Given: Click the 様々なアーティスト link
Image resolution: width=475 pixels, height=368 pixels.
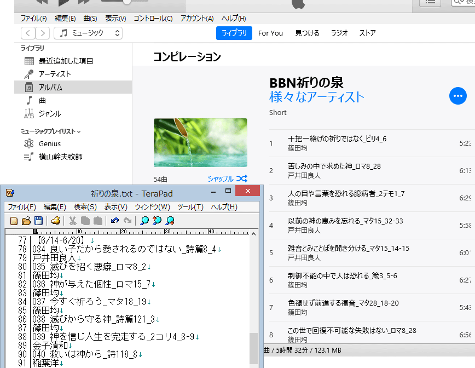Looking at the screenshot, I should (x=316, y=97).
